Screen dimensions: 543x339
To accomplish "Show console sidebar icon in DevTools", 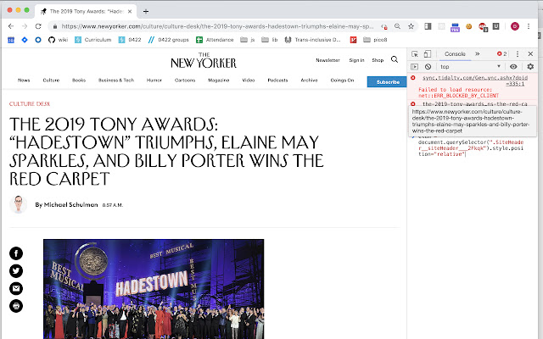I will point(414,67).
